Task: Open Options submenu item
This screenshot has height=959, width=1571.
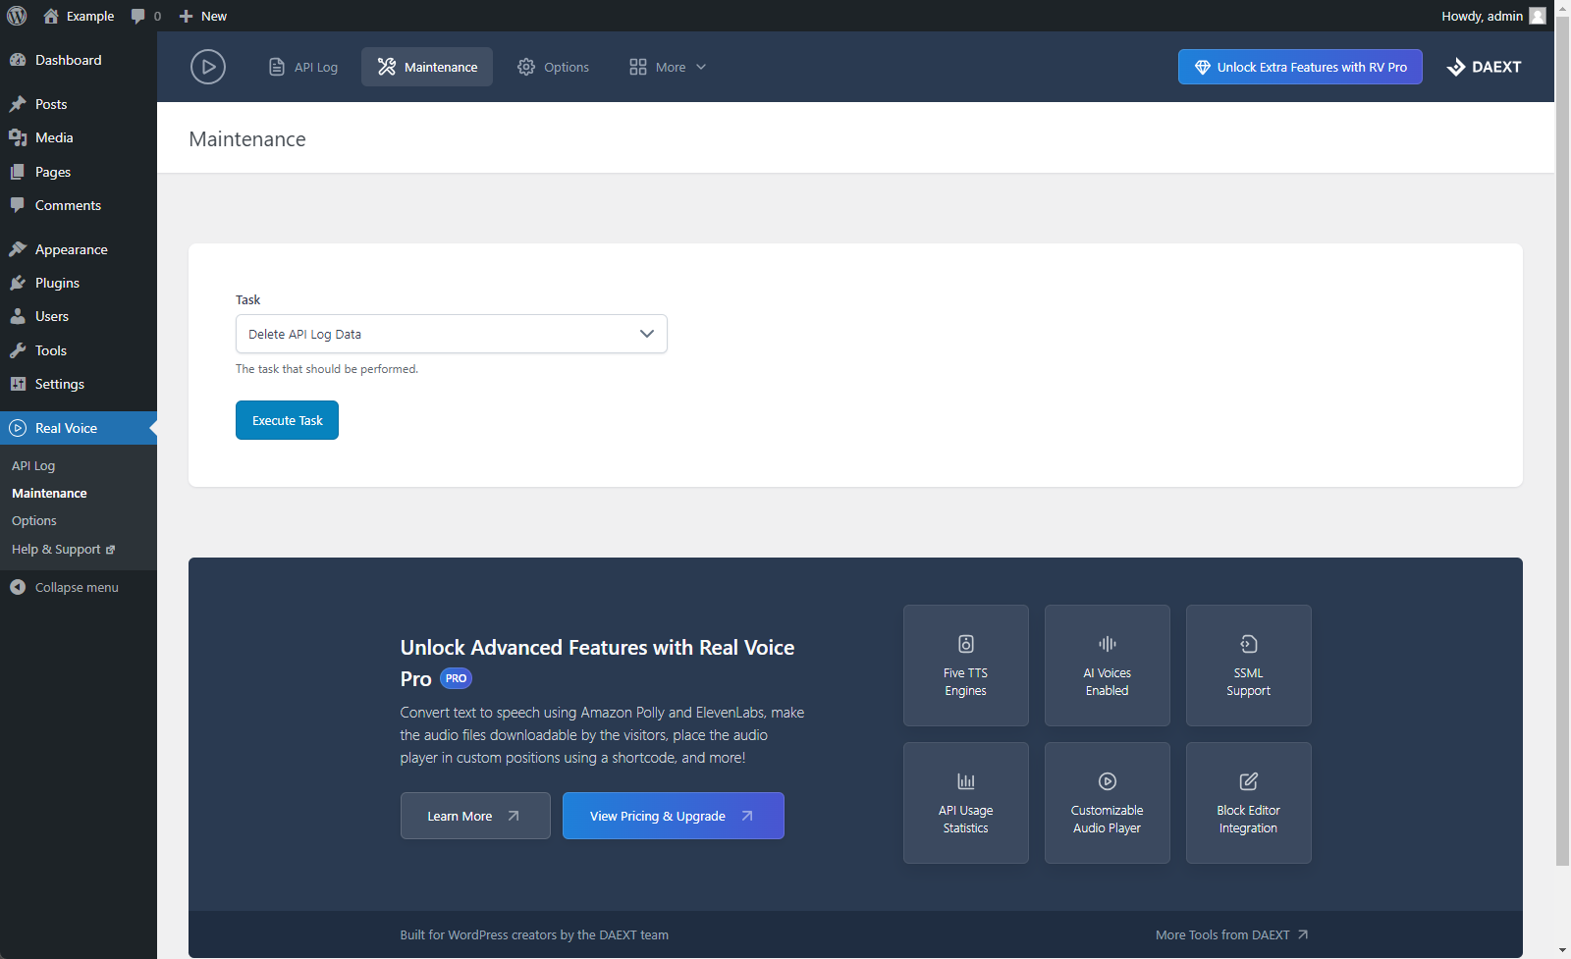Action: coord(34,520)
